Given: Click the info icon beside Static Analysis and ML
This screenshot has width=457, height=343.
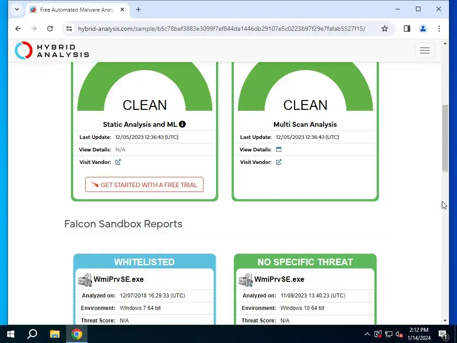Looking at the screenshot, I should (x=182, y=124).
